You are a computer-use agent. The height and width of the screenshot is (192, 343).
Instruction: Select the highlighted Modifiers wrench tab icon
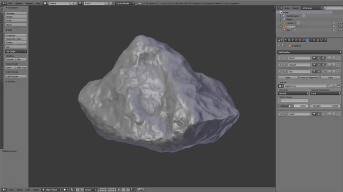(307, 41)
